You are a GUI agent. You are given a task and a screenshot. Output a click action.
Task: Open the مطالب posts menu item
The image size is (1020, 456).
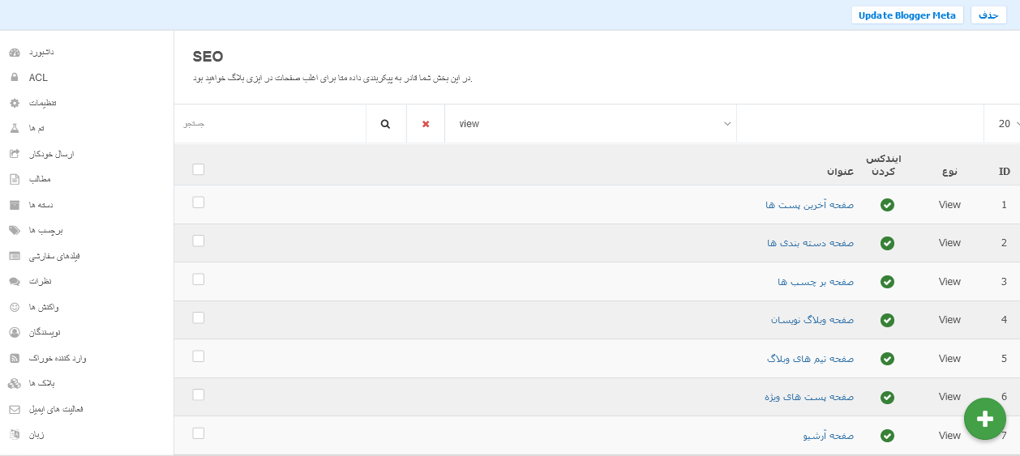pos(39,179)
